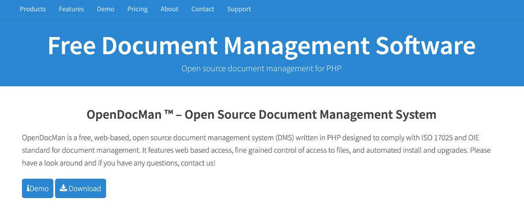Screen dimensions: 524x209
Task: Open the Products menu item
Action: point(33,9)
